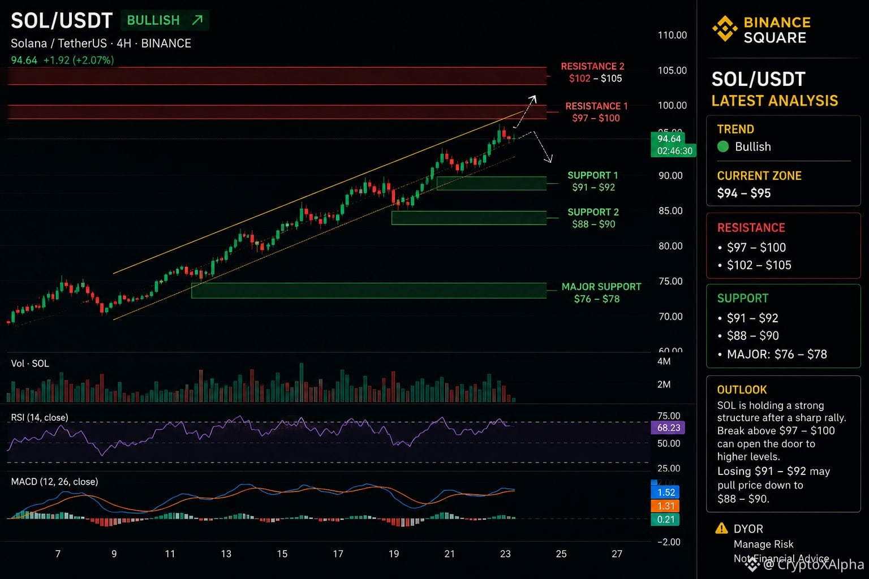This screenshot has width=869, height=579.
Task: Click the MAJOR: $76 – $78 bullet
Action: click(x=772, y=355)
